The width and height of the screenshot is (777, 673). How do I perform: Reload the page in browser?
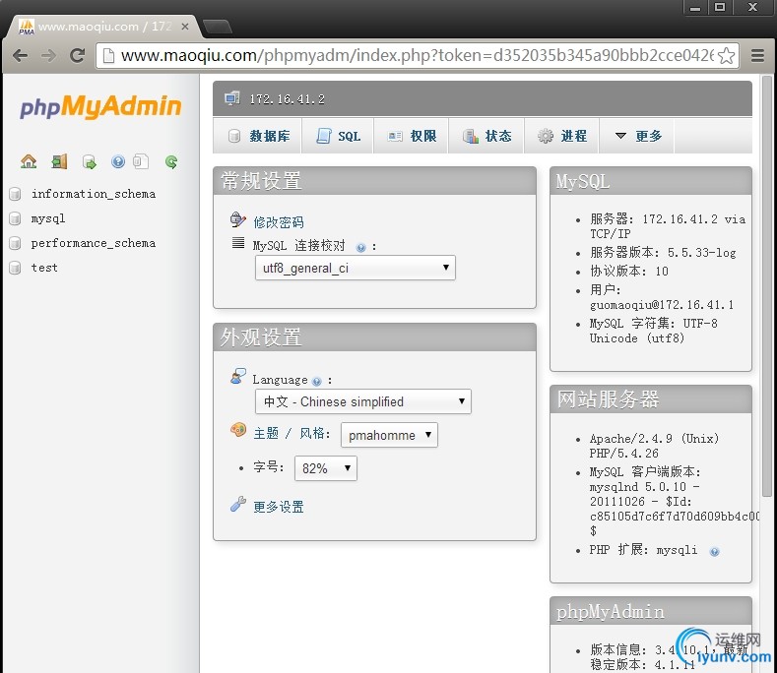pyautogui.click(x=77, y=55)
